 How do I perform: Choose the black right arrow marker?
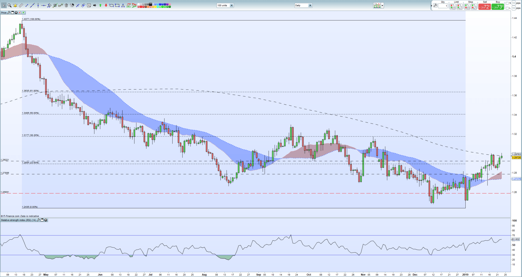pos(94,5)
